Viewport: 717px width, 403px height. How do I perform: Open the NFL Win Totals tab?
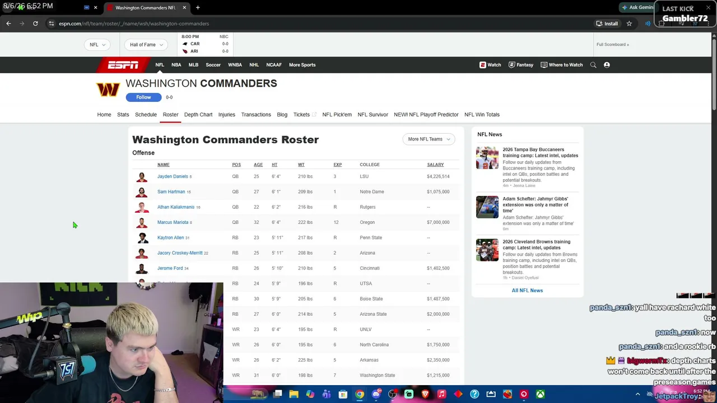482,115
